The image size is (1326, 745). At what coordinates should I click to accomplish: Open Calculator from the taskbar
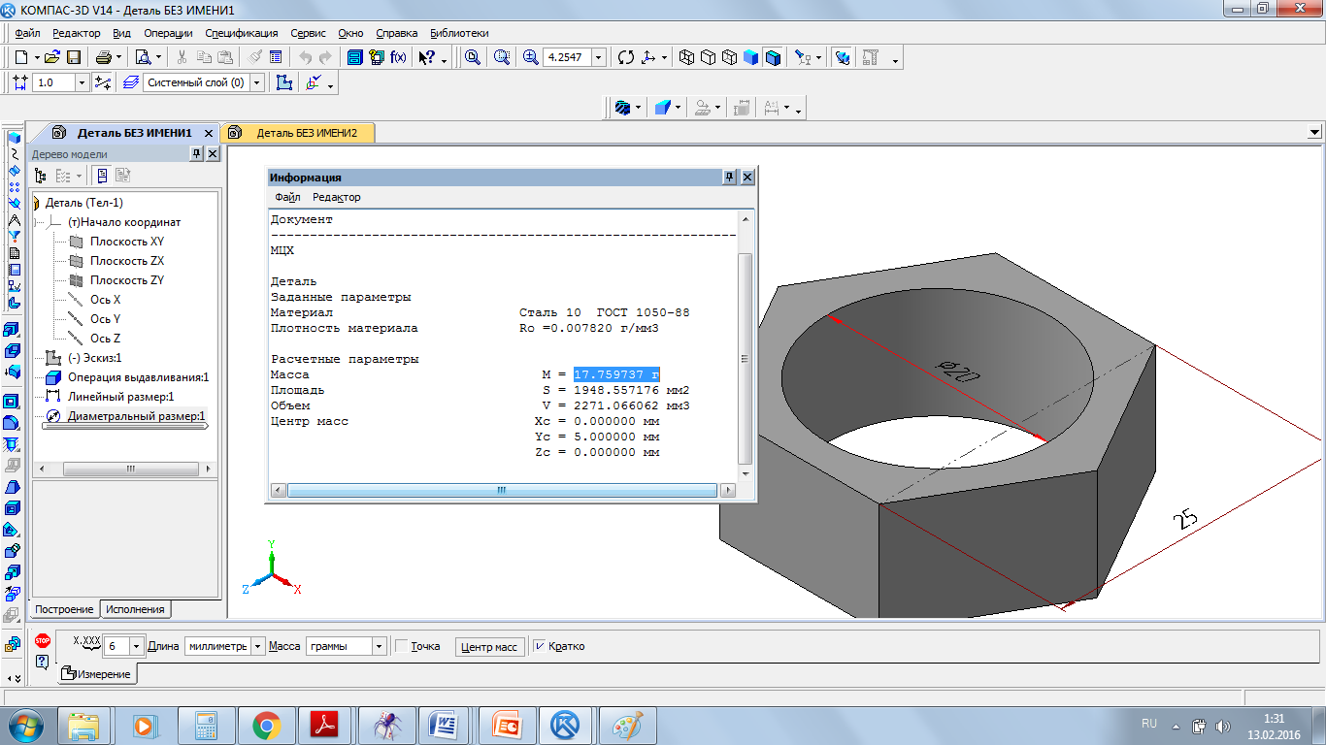click(205, 725)
